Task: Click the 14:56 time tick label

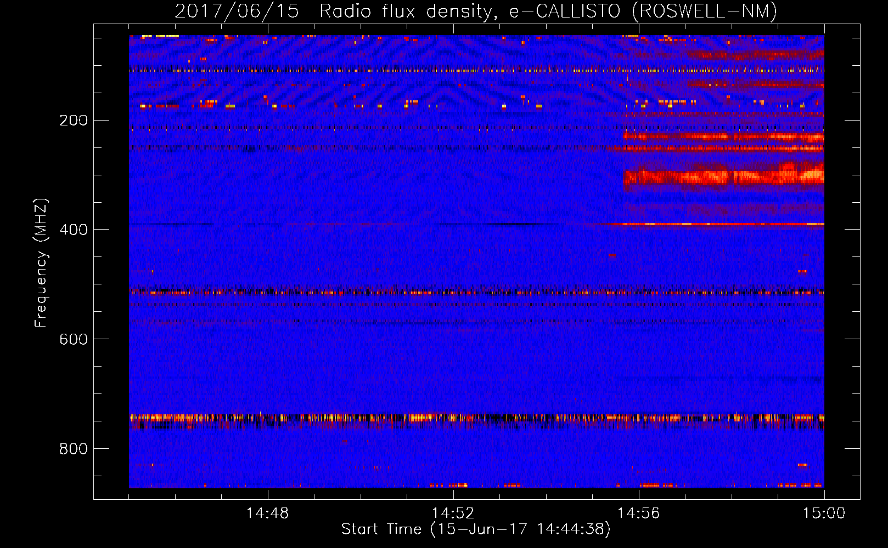Action: click(638, 513)
